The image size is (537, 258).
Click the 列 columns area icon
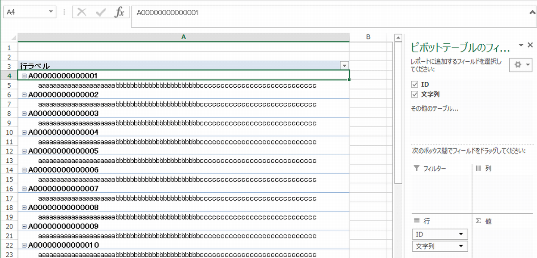[477, 169]
